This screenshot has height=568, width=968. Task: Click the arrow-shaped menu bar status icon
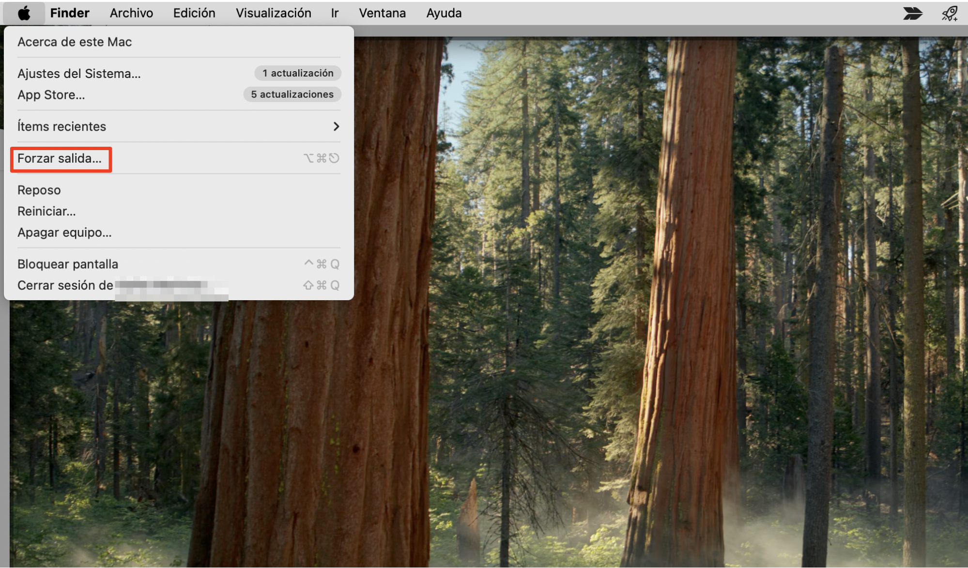coord(912,13)
